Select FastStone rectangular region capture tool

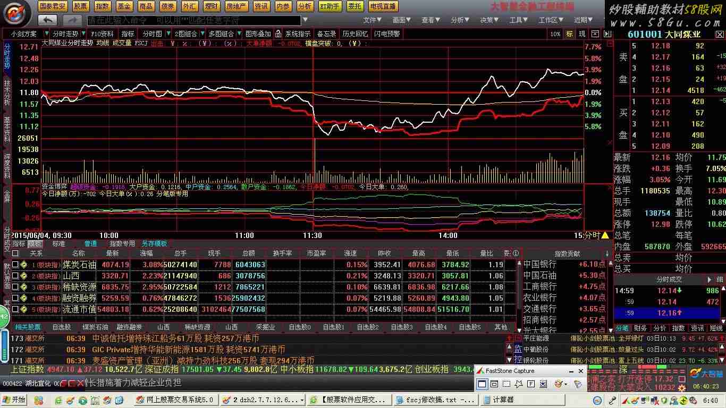(x=506, y=384)
